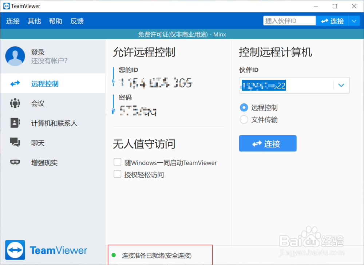Switch to 会议 sidebar tab

tap(53, 103)
